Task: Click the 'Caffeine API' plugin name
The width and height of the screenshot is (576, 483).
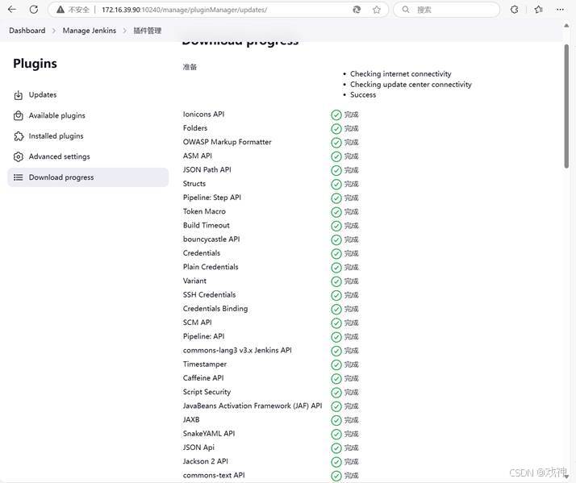Action: (203, 378)
